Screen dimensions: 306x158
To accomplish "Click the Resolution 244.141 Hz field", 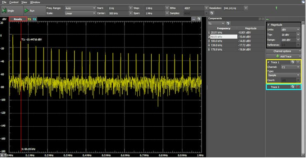I will 234,8.
